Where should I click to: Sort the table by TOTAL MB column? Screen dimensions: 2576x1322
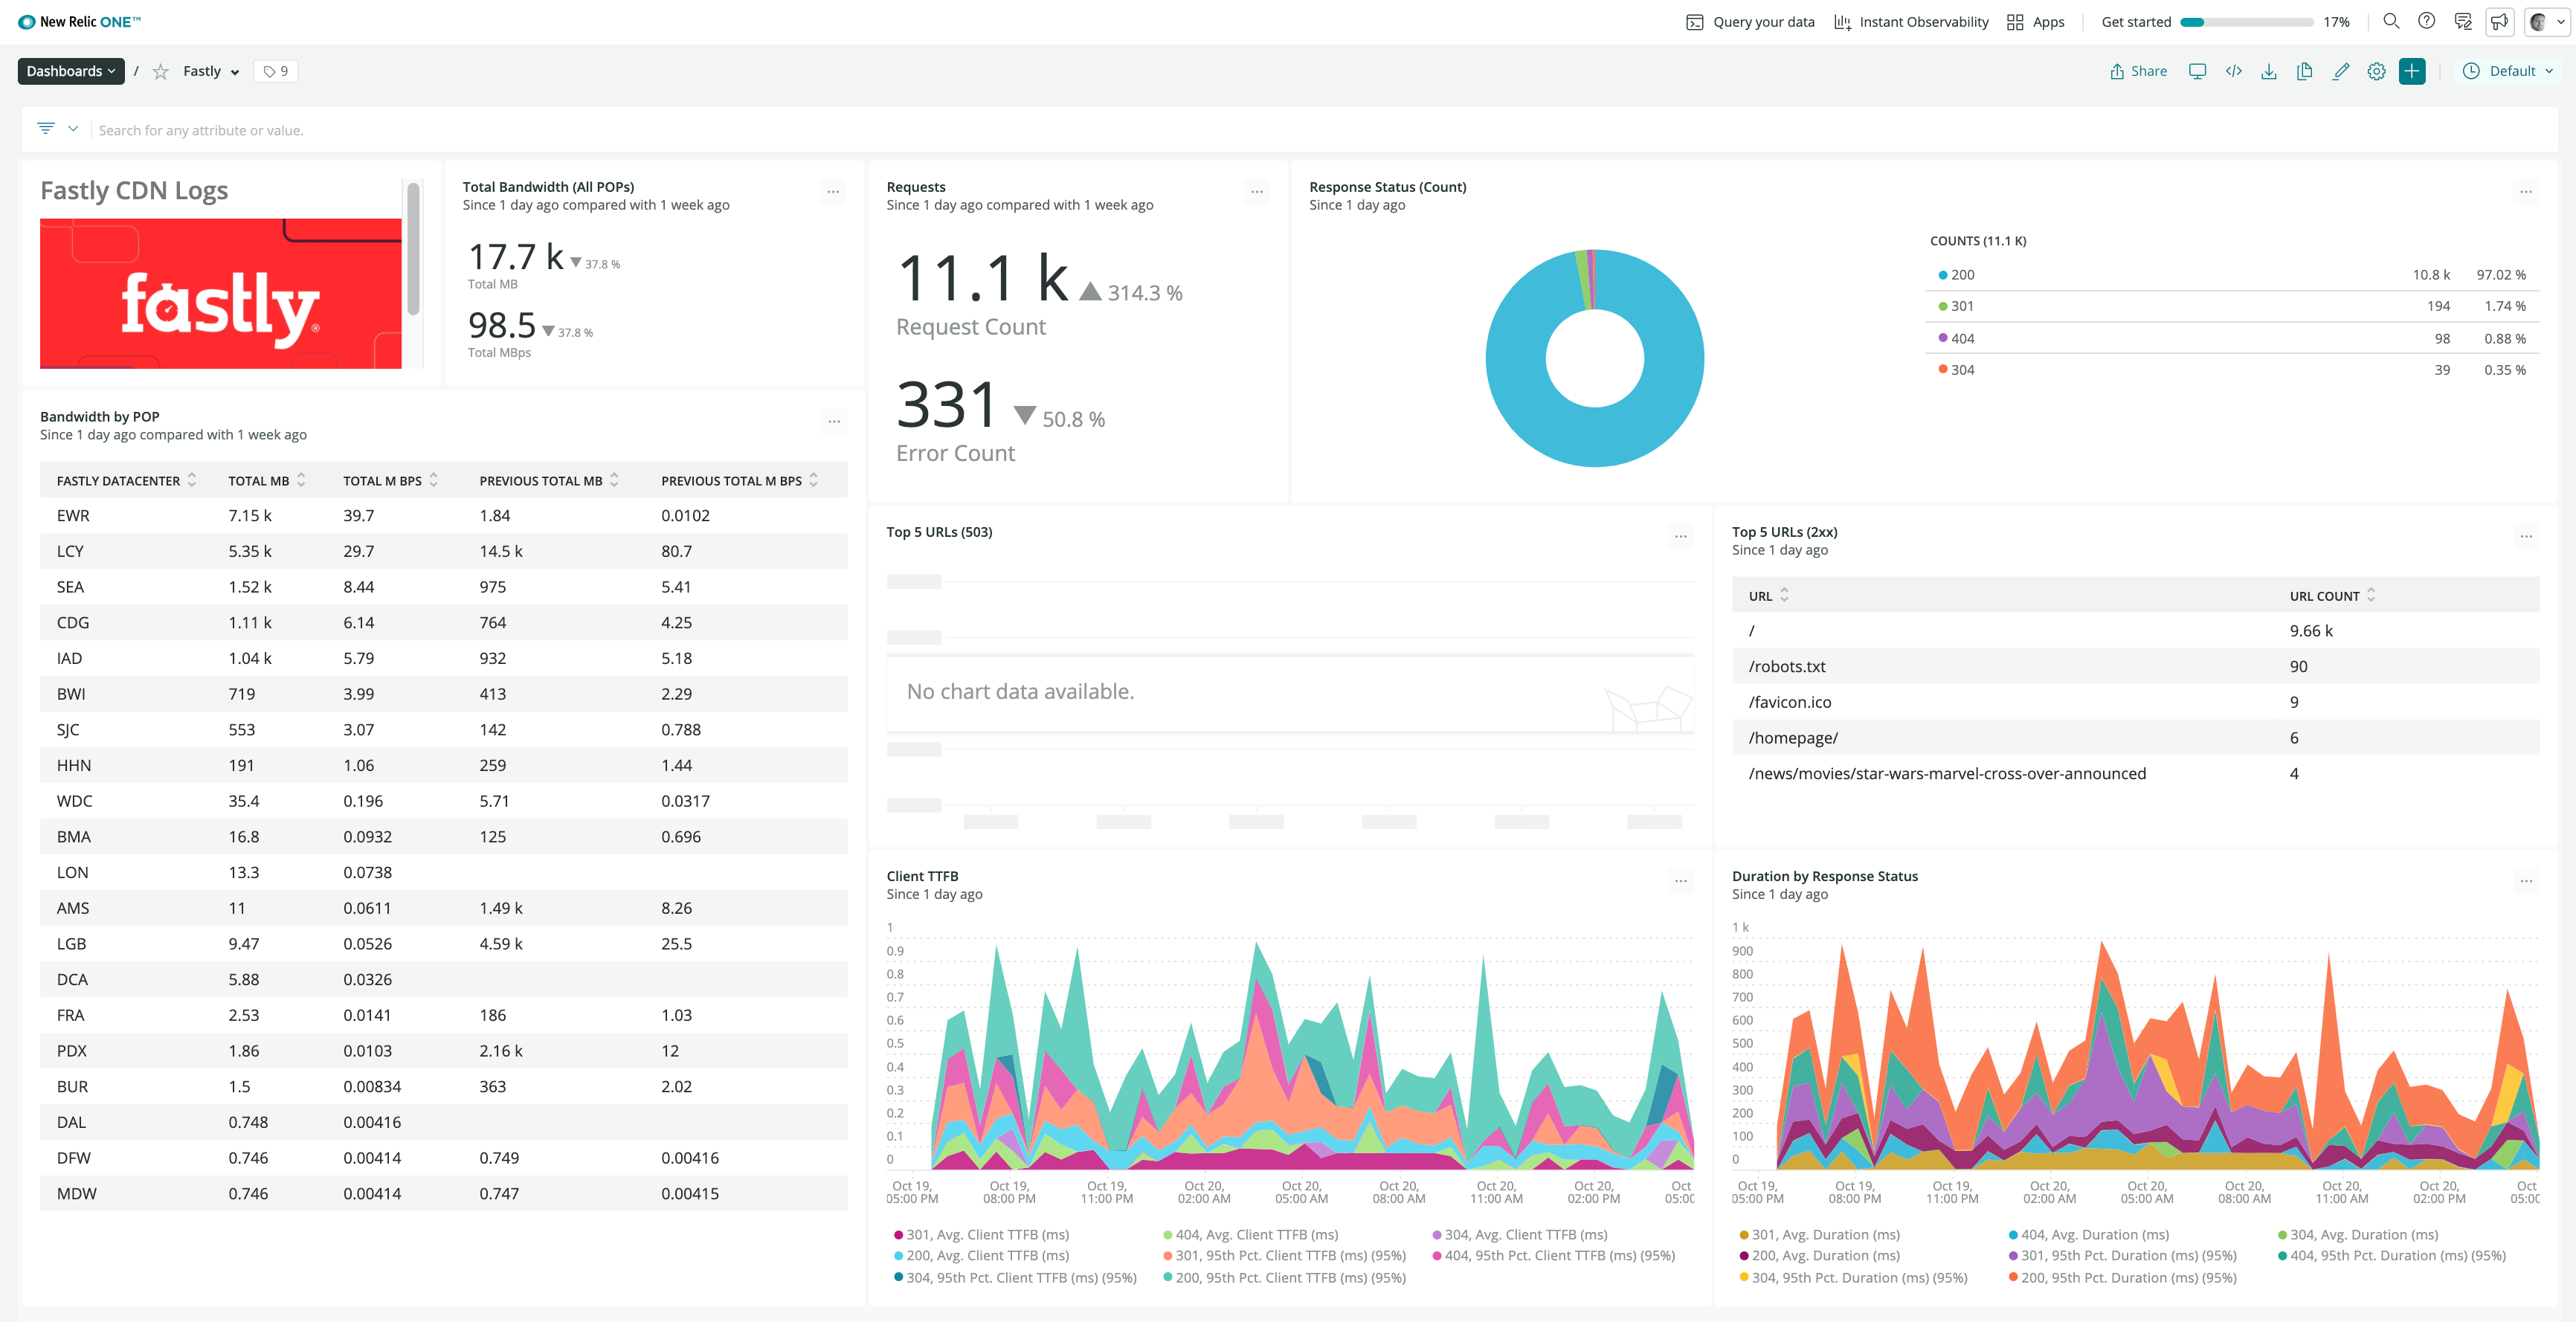point(302,480)
